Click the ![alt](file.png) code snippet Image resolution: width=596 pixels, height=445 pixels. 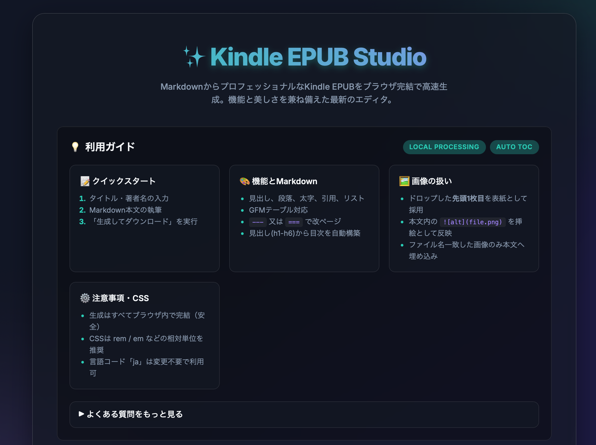pos(472,222)
